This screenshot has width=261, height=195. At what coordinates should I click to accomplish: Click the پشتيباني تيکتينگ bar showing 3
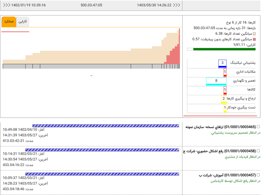(x=222, y=63)
